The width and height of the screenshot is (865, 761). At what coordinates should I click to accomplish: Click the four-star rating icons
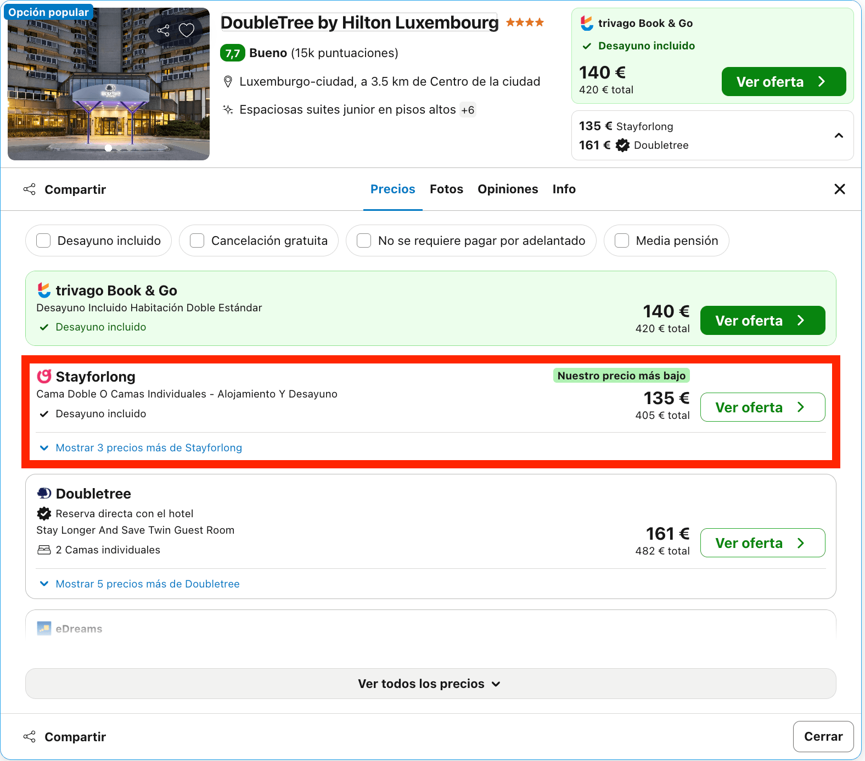(x=525, y=23)
